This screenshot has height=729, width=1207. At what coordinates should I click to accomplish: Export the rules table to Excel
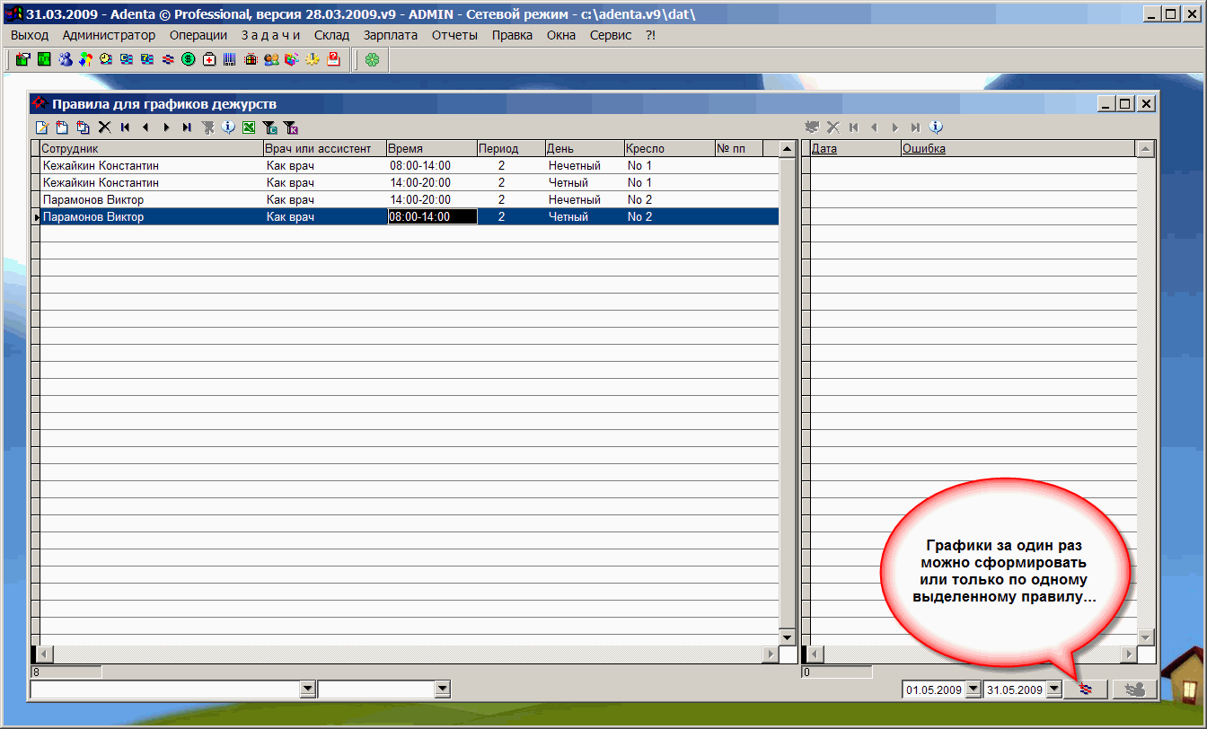pos(249,127)
